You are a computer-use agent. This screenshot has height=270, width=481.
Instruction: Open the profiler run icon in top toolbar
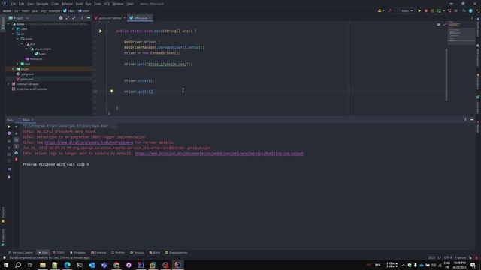click(440, 10)
